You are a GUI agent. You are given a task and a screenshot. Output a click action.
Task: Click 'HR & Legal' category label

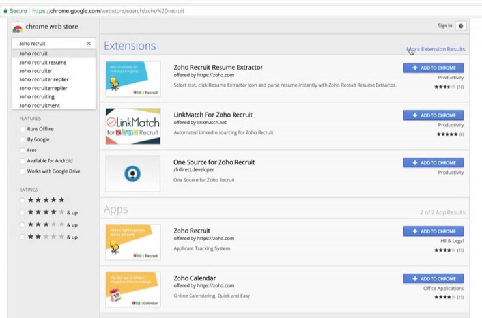click(x=452, y=241)
